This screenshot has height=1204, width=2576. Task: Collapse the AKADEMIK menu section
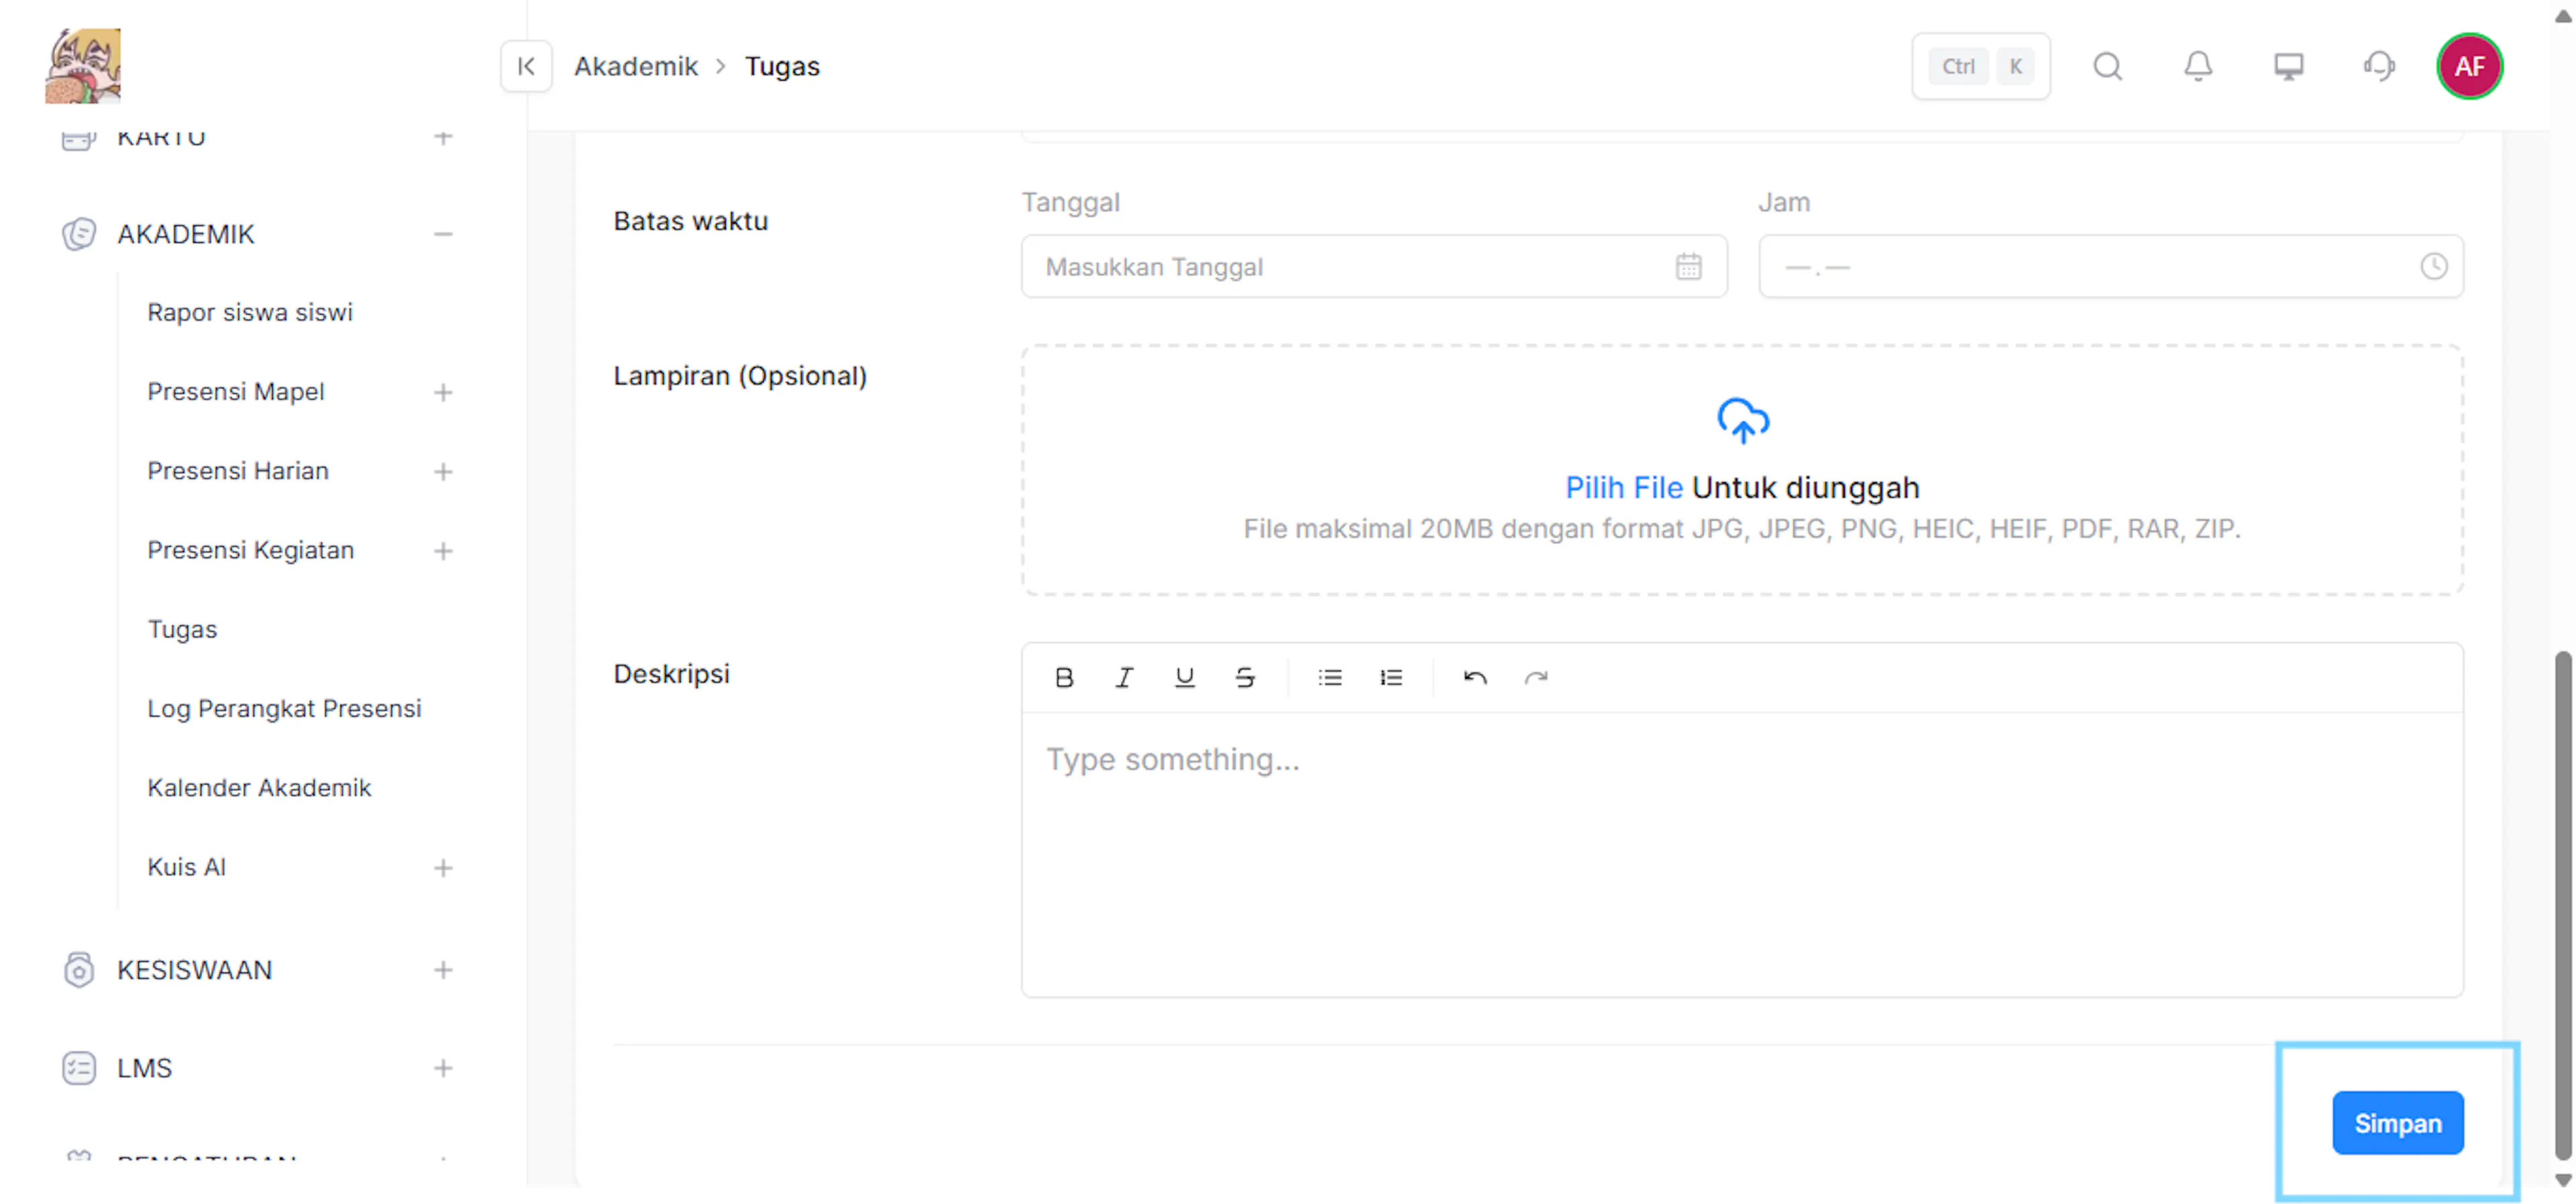[443, 234]
